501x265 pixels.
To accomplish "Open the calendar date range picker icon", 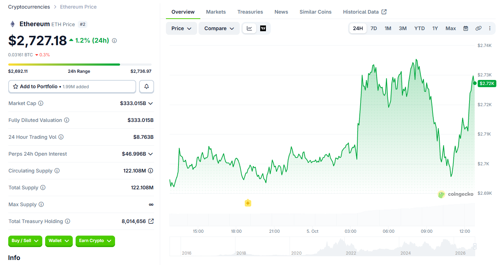I will (x=466, y=28).
